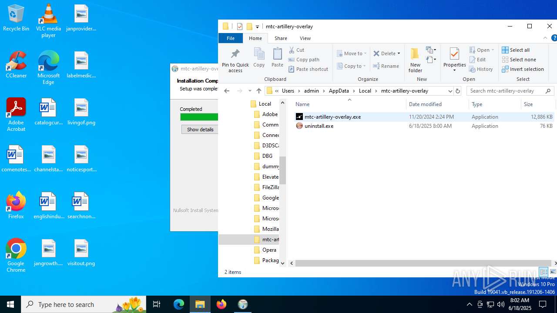Collapse the ribbon with chevron
The image size is (557, 313).
coord(546,38)
